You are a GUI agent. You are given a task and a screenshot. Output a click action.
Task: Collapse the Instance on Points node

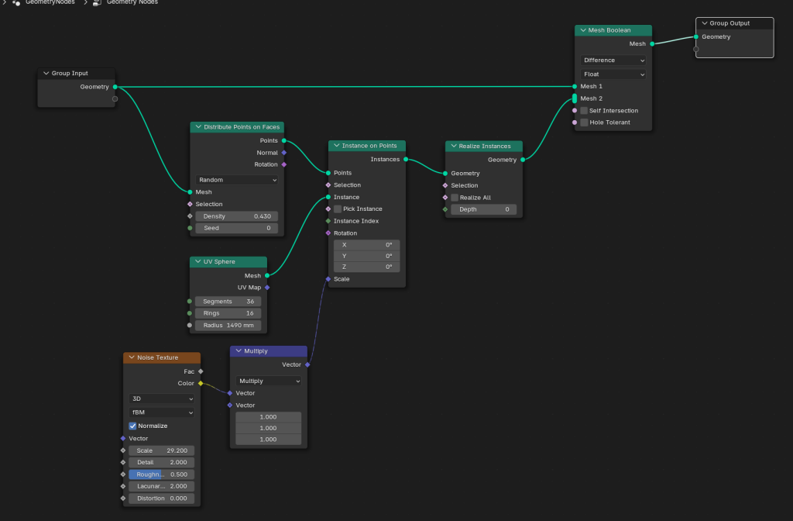click(336, 146)
